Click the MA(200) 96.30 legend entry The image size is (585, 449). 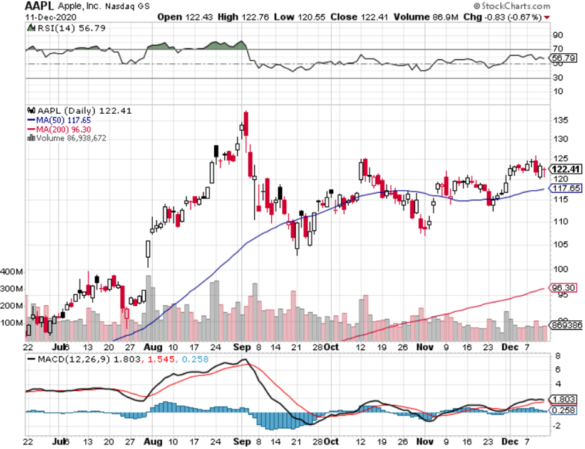59,129
